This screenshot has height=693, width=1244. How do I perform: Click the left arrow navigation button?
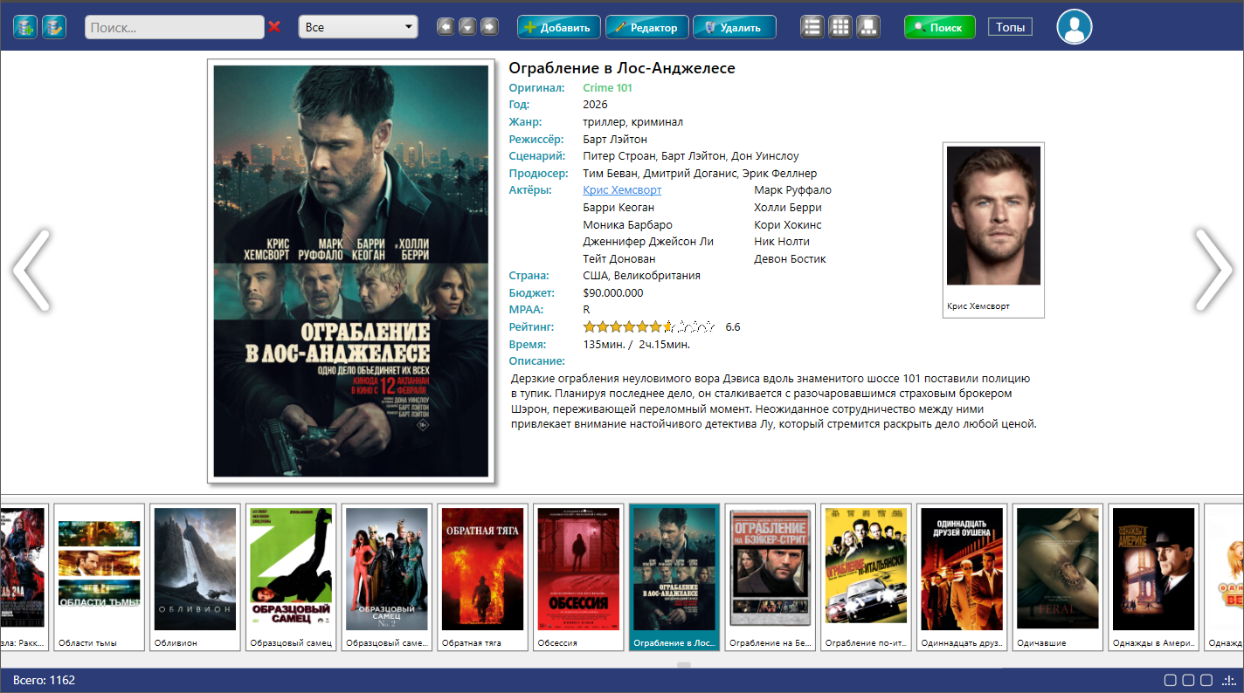(446, 27)
